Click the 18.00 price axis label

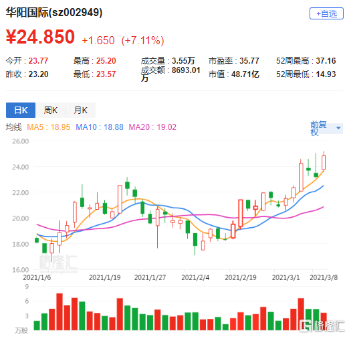click(x=21, y=244)
